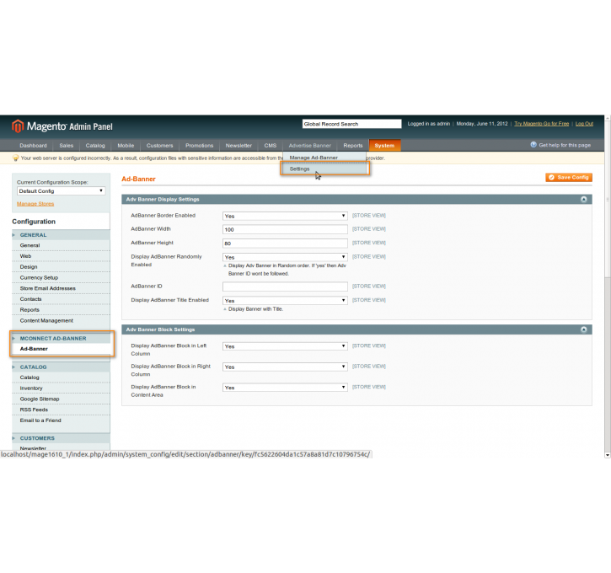
Task: Open the Advertise Banner menu
Action: pyautogui.click(x=310, y=145)
